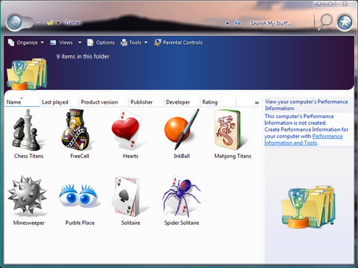358x268 pixels.
Task: Click the Windows flag icon in address bar
Action: tap(51, 23)
